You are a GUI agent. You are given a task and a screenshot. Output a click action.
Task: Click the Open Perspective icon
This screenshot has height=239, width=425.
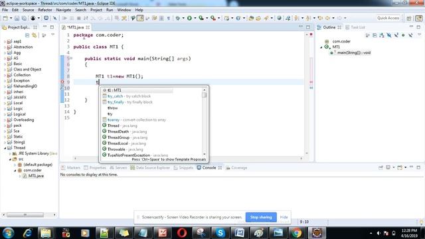pos(409,18)
